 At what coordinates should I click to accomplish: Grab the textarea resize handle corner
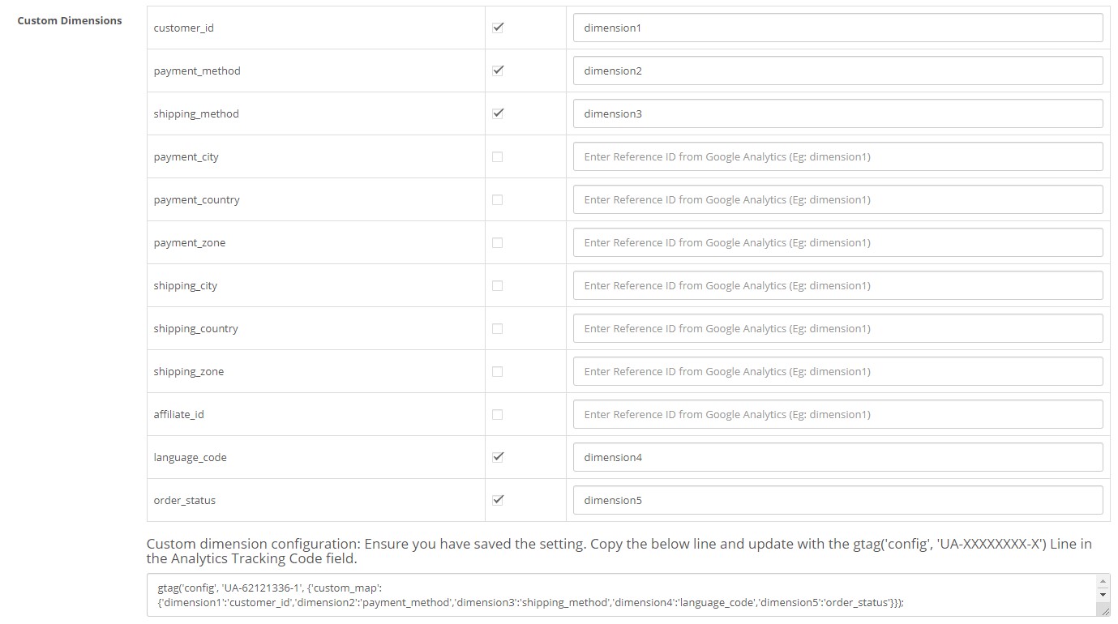[1103, 609]
